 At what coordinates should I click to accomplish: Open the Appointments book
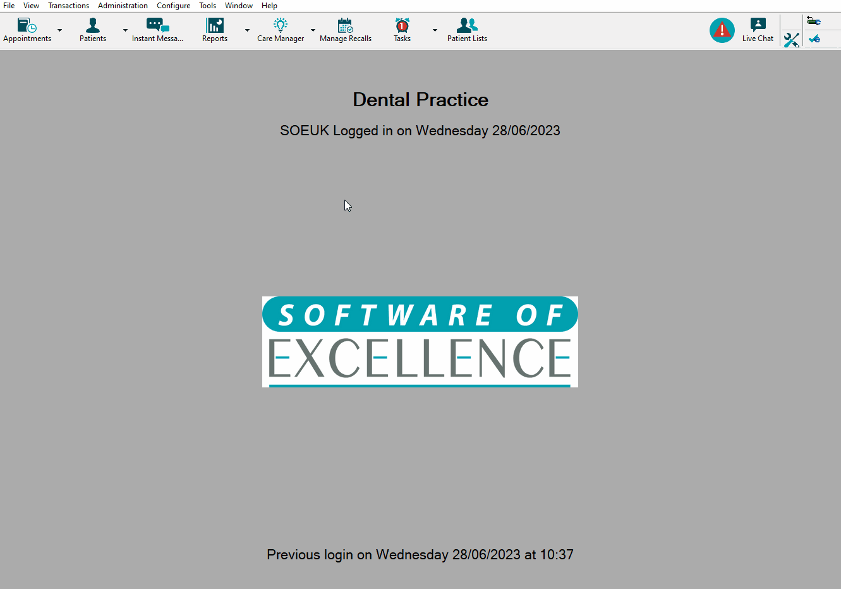click(27, 30)
